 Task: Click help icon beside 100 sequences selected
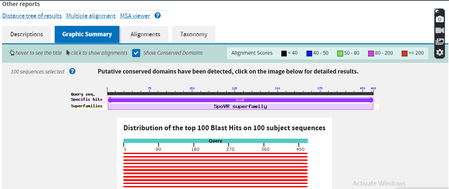[72, 71]
